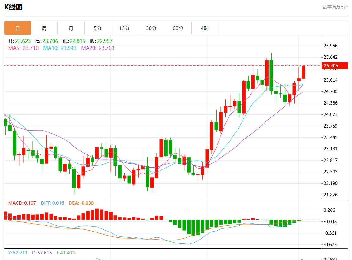Click the 22.817 price axis label
352x260 pixels.
[x=331, y=160]
